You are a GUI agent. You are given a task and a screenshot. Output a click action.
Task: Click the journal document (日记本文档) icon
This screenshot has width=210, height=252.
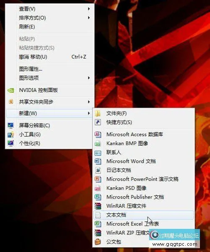pyautogui.click(x=98, y=170)
